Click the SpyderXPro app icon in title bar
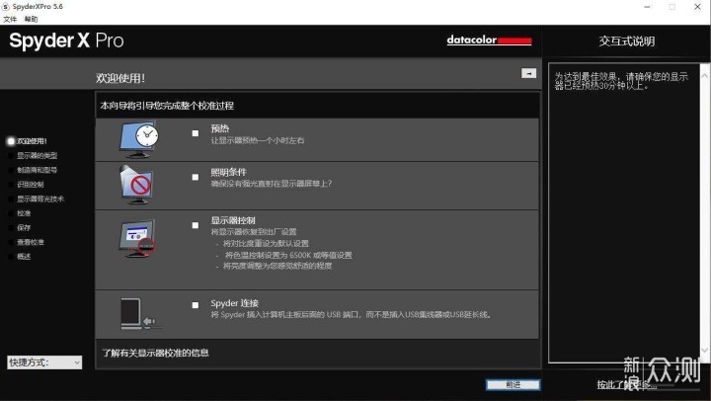This screenshot has width=711, height=401. pos(6,6)
